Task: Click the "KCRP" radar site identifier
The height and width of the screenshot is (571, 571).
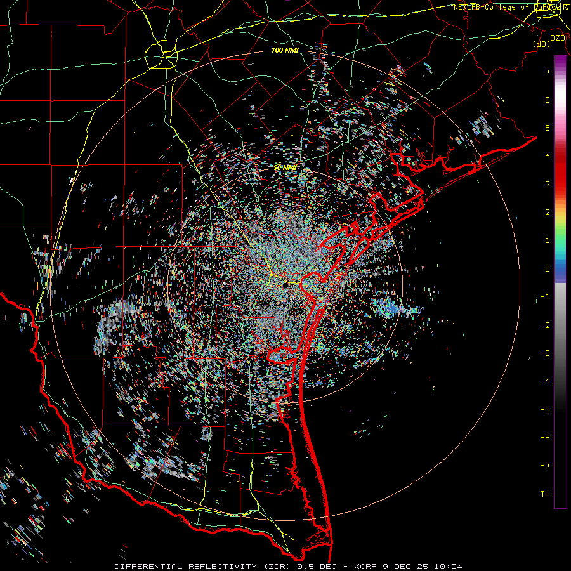Action: pos(366,567)
